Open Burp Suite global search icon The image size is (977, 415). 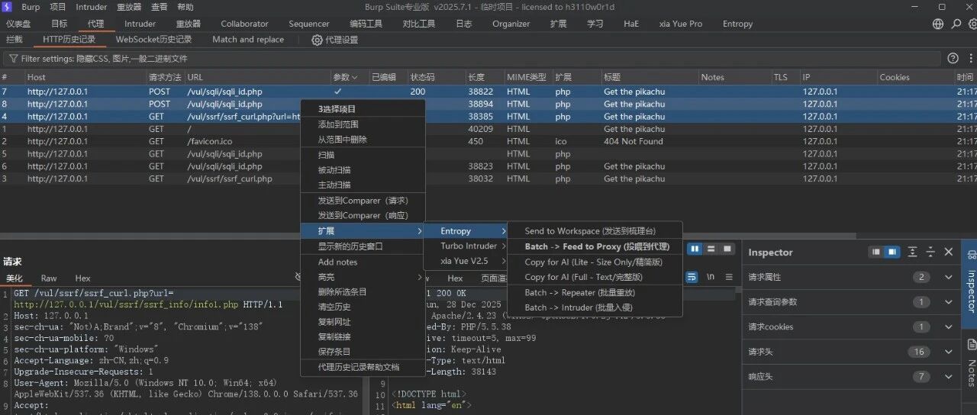coord(956,24)
